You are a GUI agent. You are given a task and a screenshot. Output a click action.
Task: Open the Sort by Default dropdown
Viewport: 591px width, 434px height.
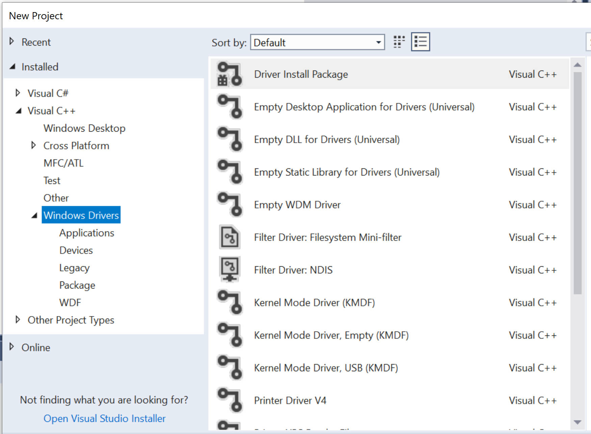pos(317,43)
